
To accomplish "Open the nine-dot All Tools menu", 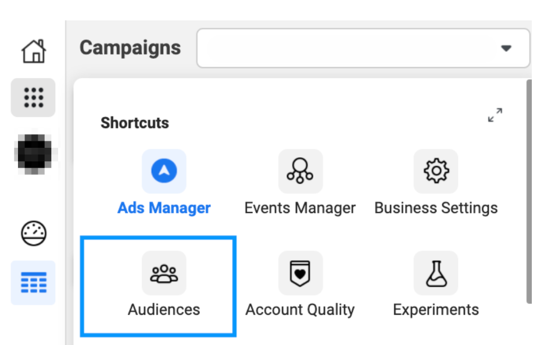I will point(33,97).
